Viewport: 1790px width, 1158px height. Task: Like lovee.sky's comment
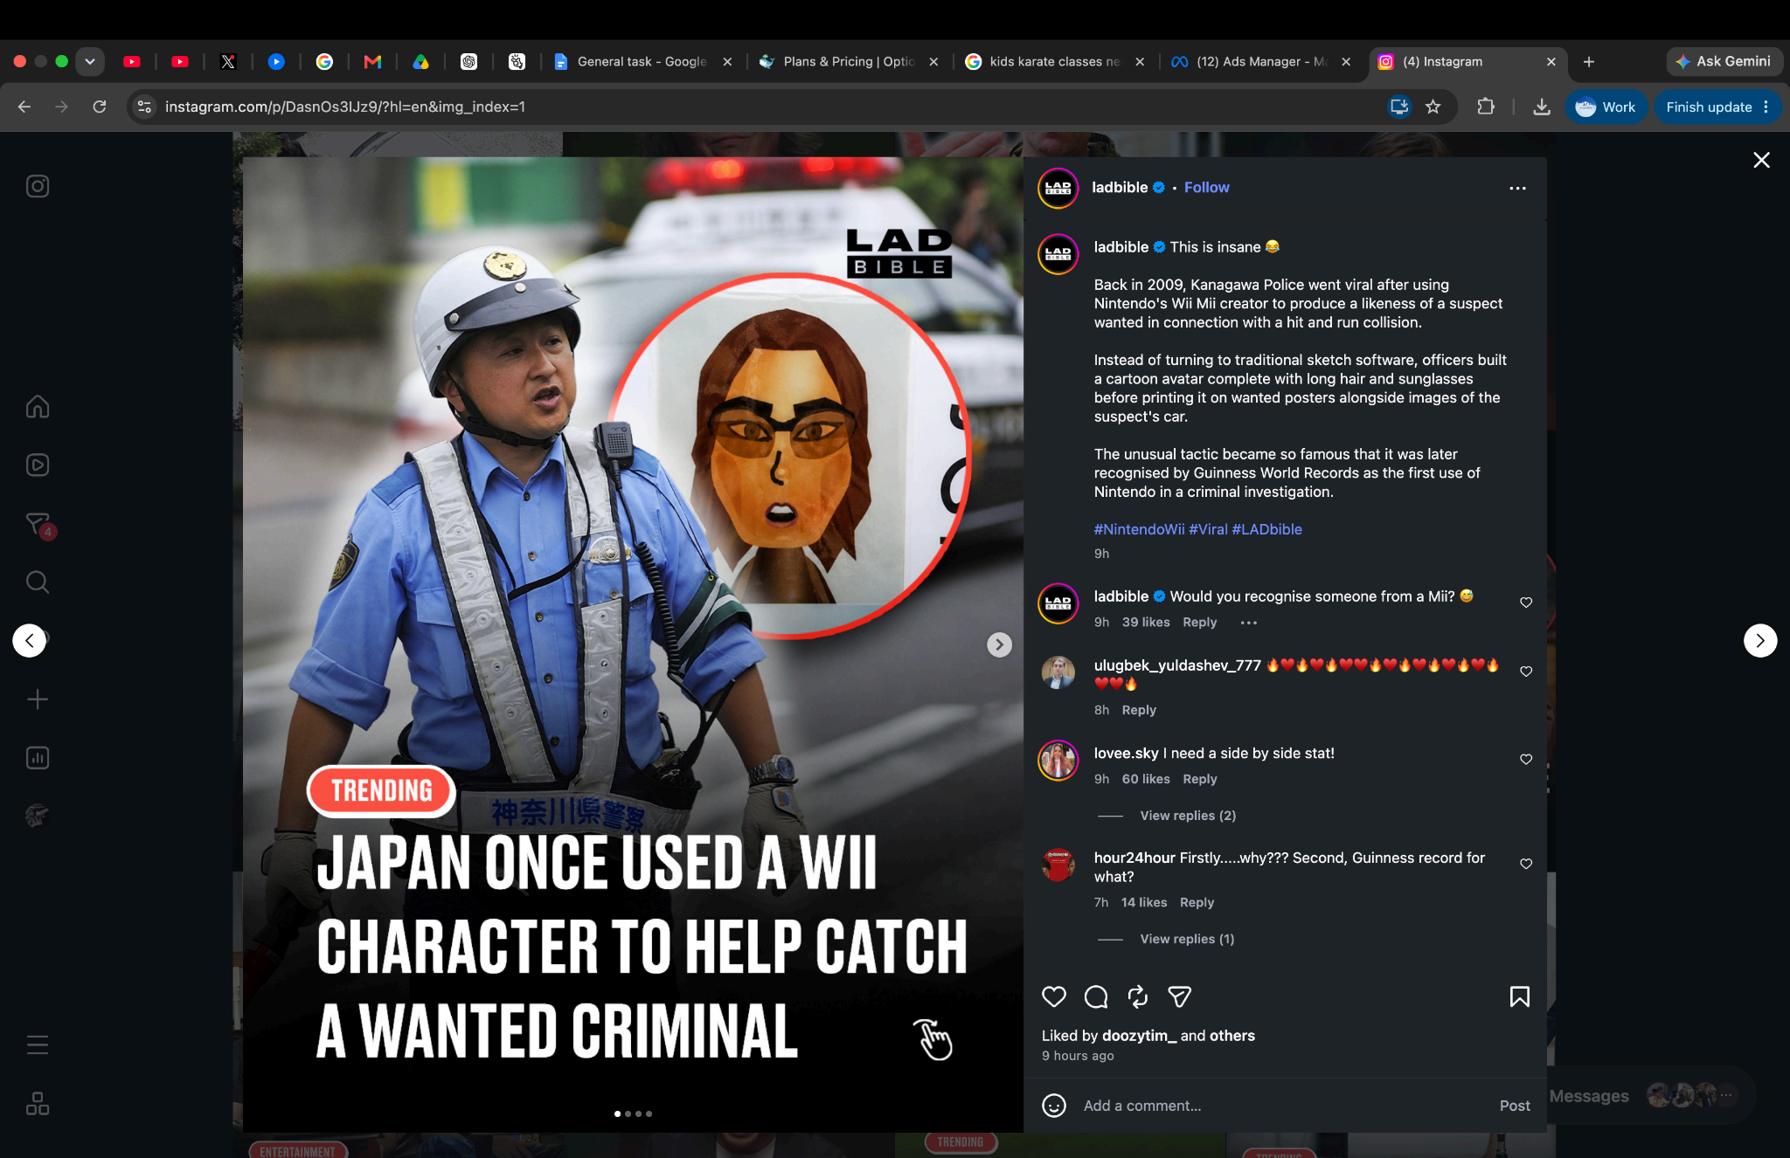point(1526,760)
